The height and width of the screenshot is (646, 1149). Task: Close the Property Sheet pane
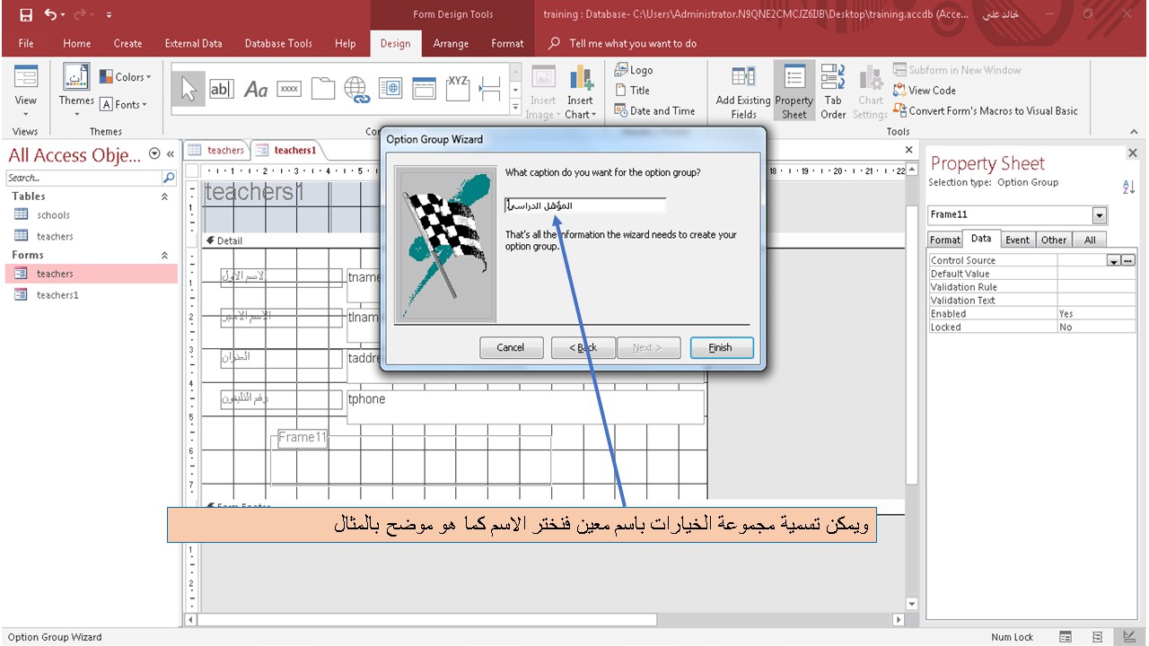[x=1132, y=153]
